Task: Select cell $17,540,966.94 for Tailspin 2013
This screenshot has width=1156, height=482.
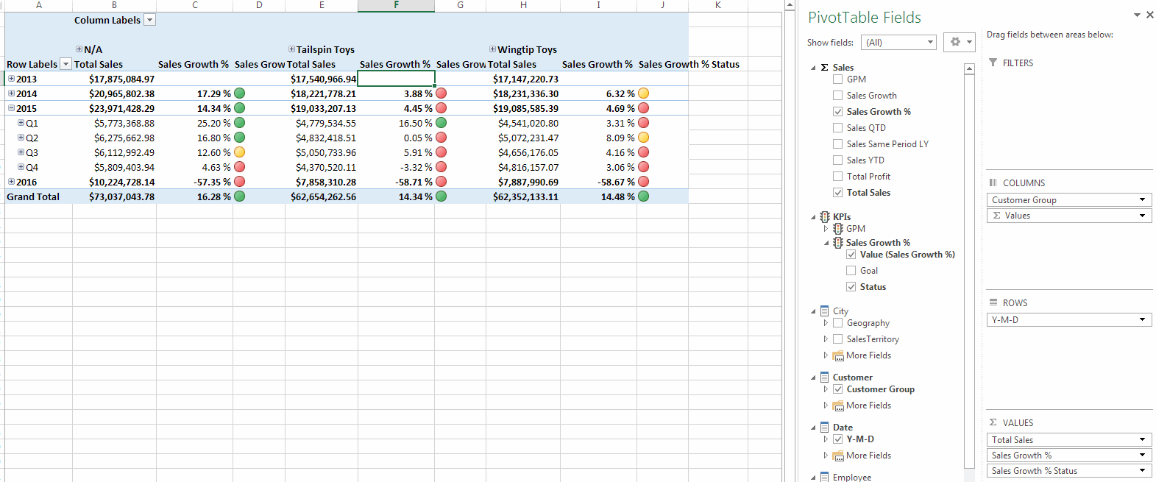Action: (x=322, y=79)
